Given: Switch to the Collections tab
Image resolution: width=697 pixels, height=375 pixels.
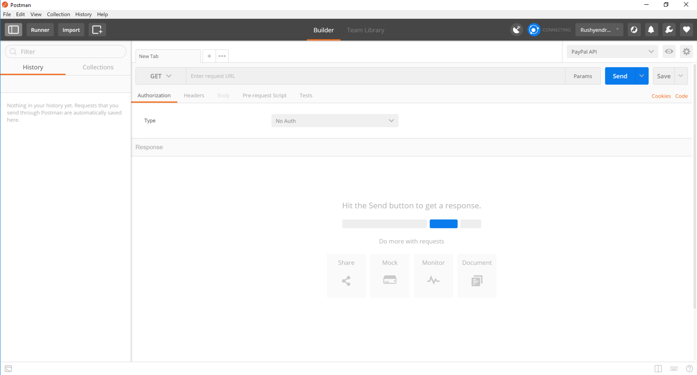Looking at the screenshot, I should pos(98,67).
